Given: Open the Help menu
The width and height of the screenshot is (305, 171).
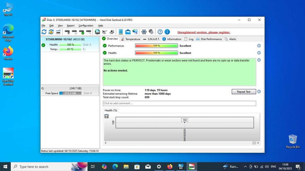Looking at the screenshot, I should [x=101, y=26].
